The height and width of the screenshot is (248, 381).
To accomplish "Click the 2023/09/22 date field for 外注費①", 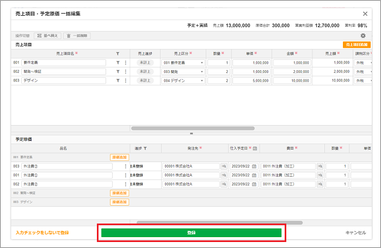I will click(x=244, y=175).
